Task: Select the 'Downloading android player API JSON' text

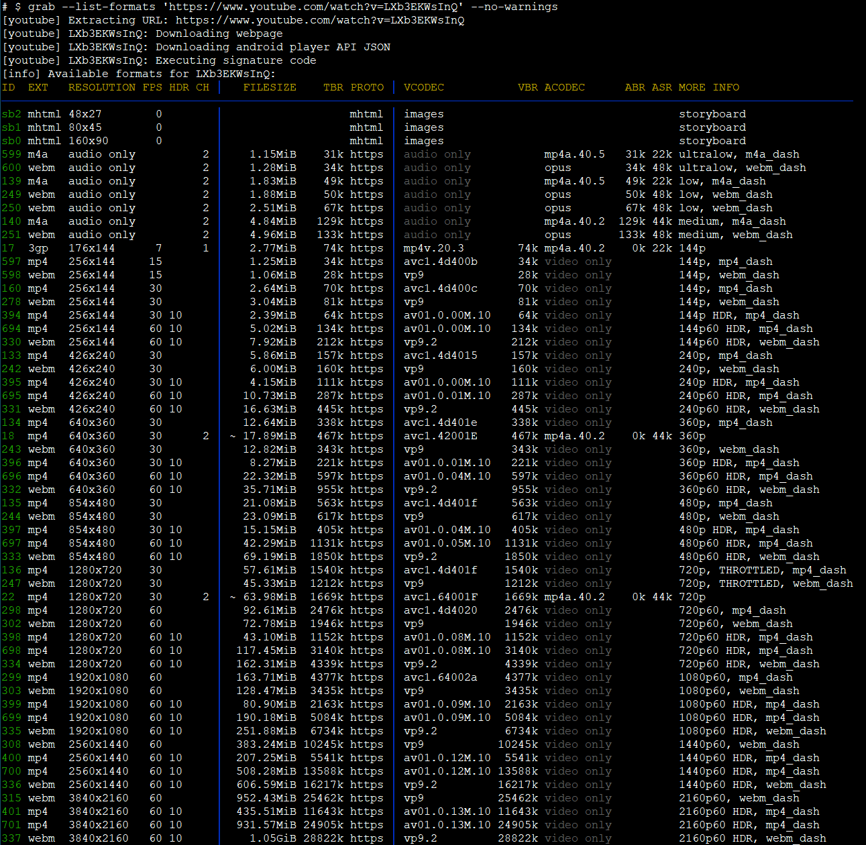Action: [273, 47]
